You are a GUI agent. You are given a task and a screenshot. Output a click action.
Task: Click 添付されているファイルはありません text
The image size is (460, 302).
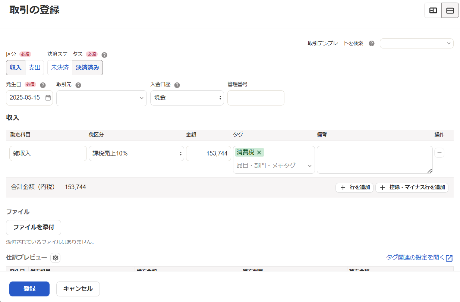tap(50, 242)
